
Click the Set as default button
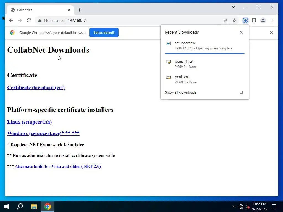click(104, 33)
